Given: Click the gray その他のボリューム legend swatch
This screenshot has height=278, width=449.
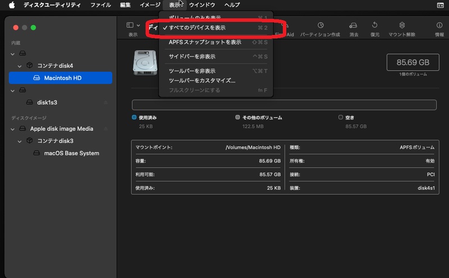Looking at the screenshot, I should click(x=237, y=117).
